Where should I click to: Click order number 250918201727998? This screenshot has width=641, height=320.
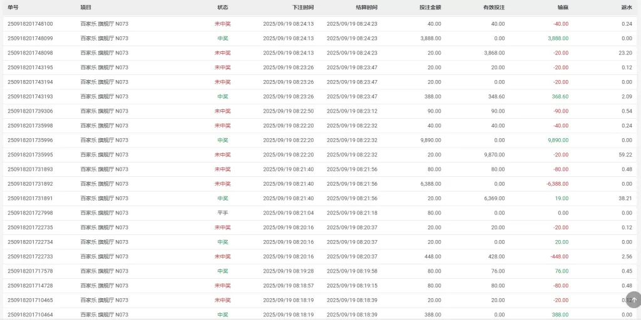click(x=30, y=213)
